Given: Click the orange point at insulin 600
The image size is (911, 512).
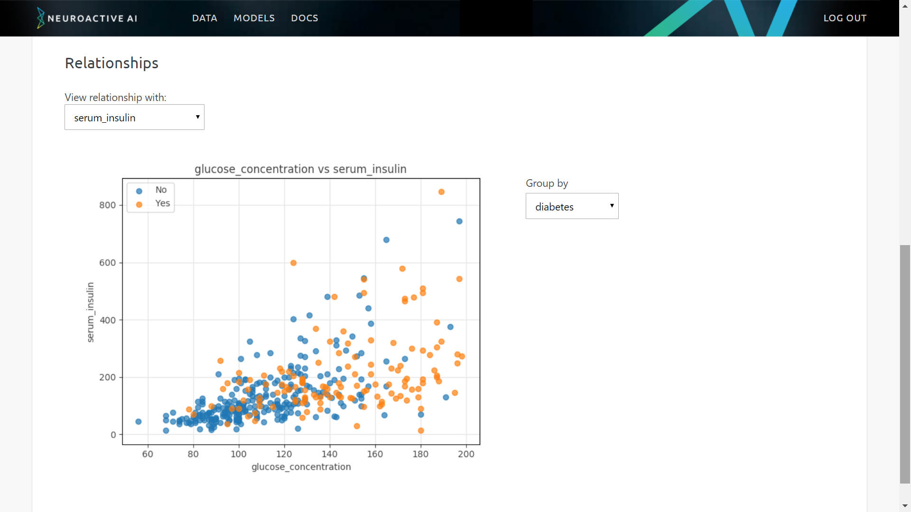Looking at the screenshot, I should coord(293,263).
